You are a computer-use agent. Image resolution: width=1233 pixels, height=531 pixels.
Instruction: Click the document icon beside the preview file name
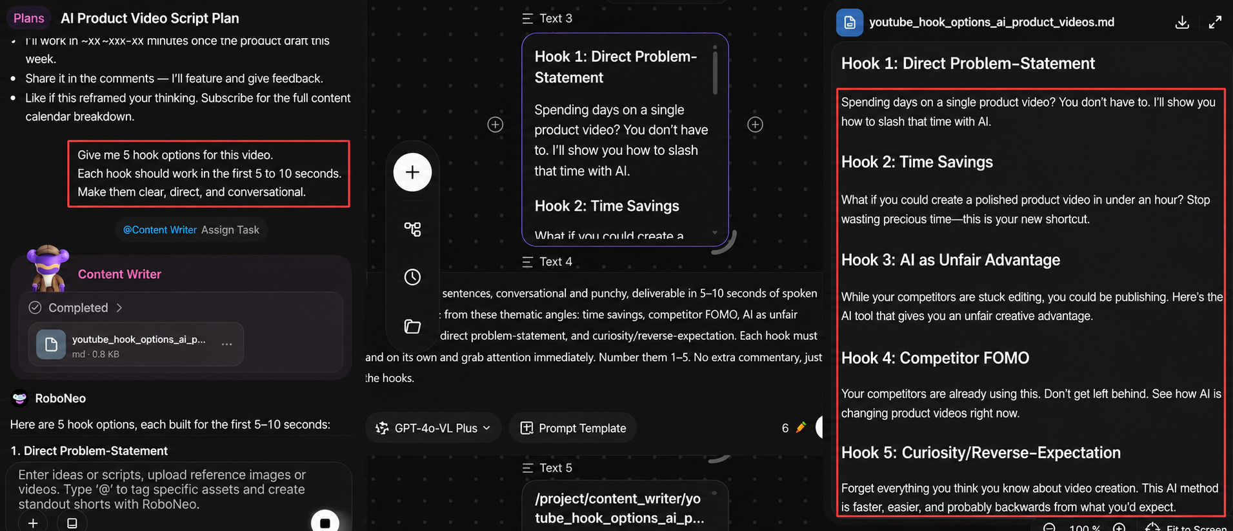[850, 23]
